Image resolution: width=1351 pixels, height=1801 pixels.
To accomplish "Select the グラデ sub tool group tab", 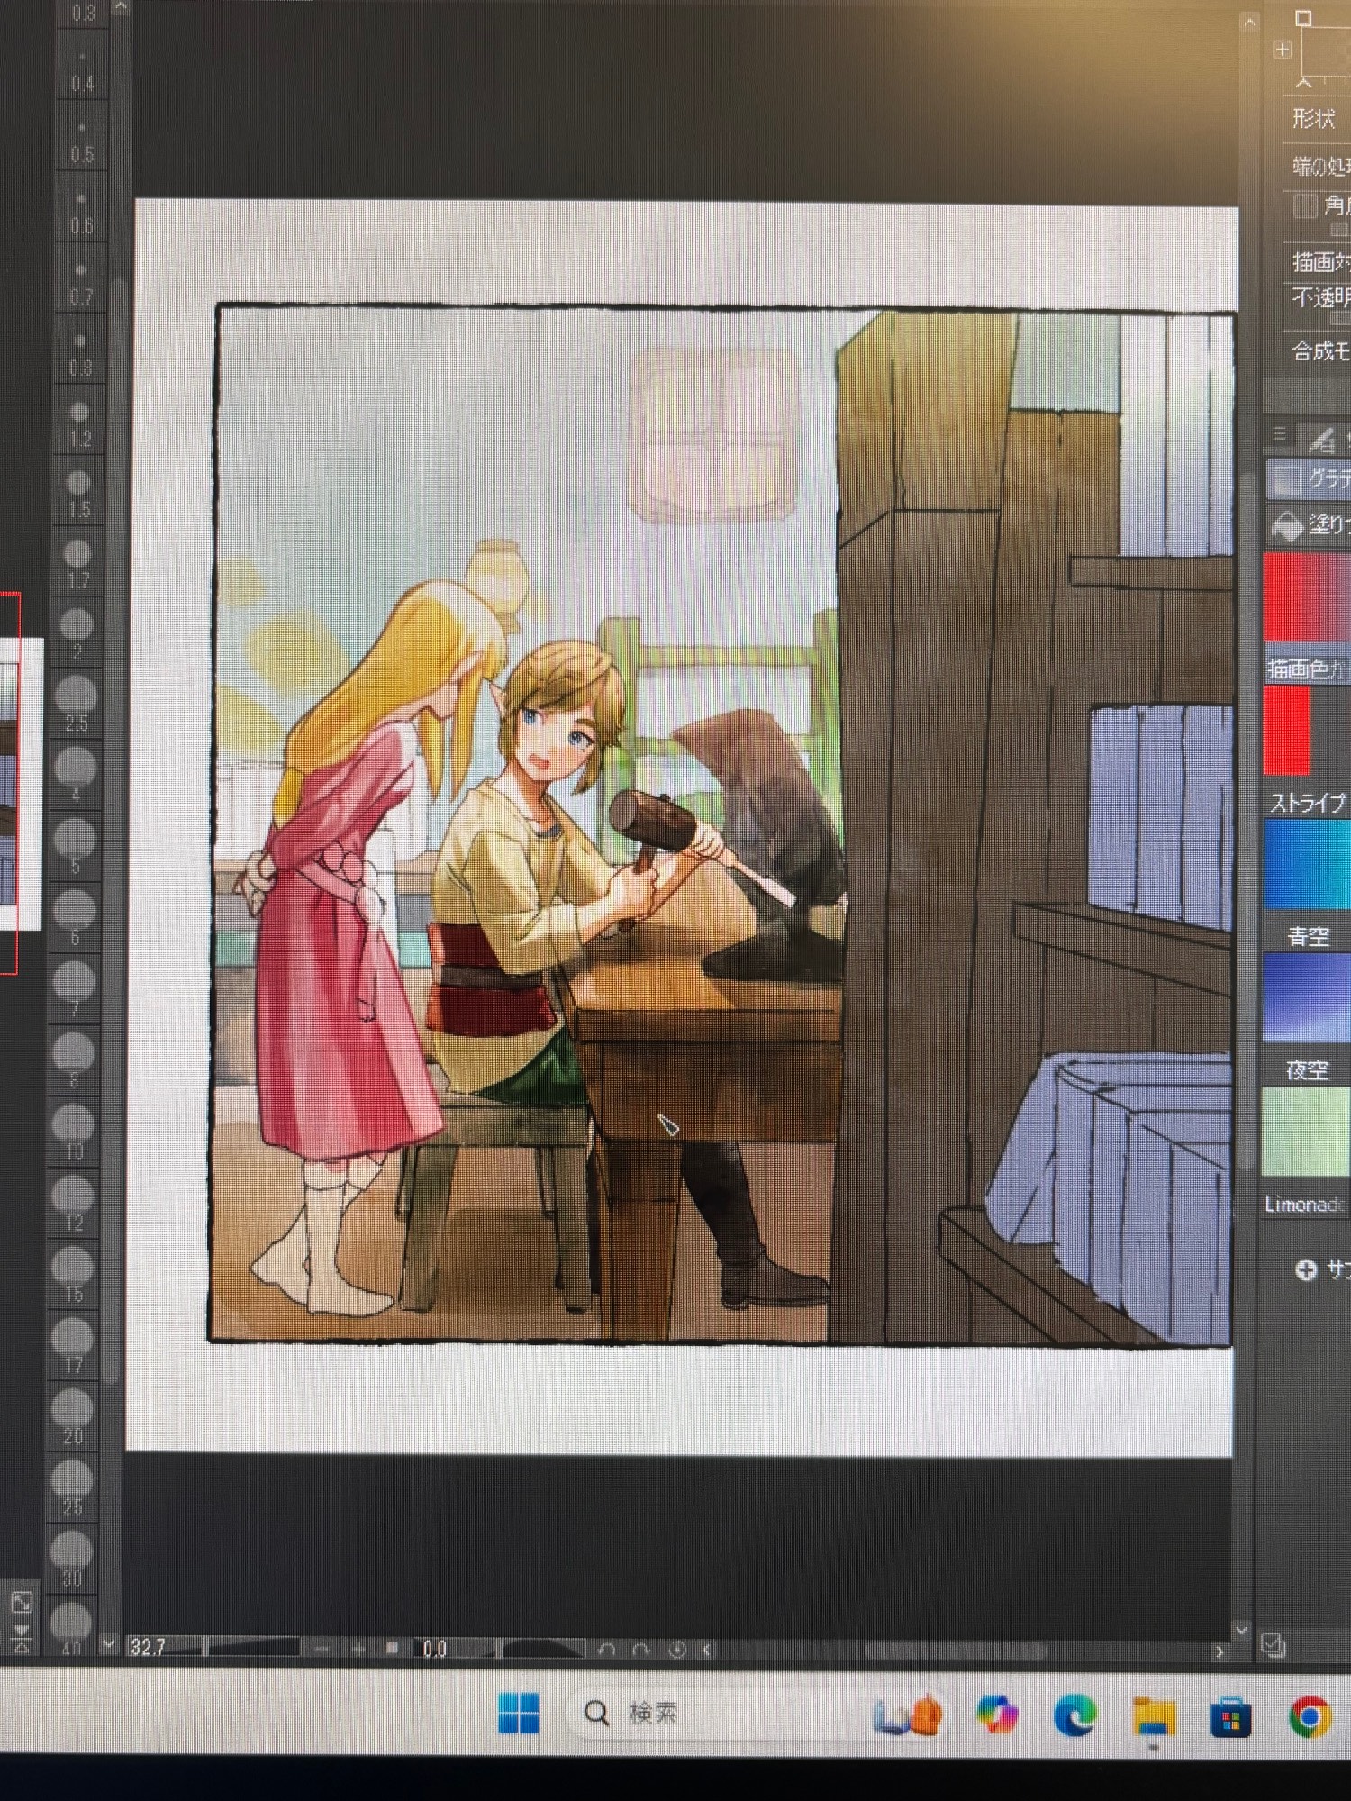I will 1308,478.
